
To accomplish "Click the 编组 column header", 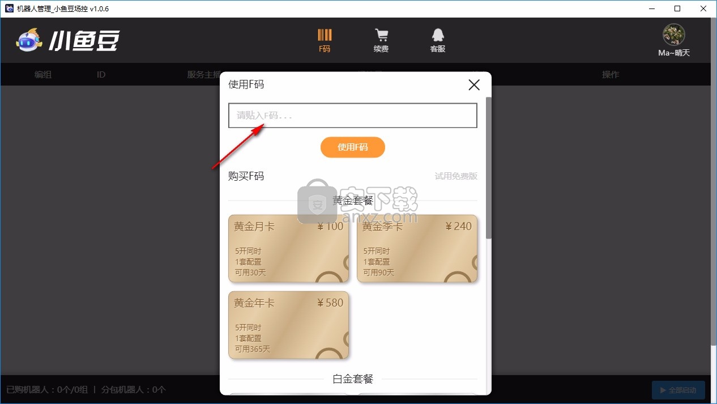I will (43, 74).
